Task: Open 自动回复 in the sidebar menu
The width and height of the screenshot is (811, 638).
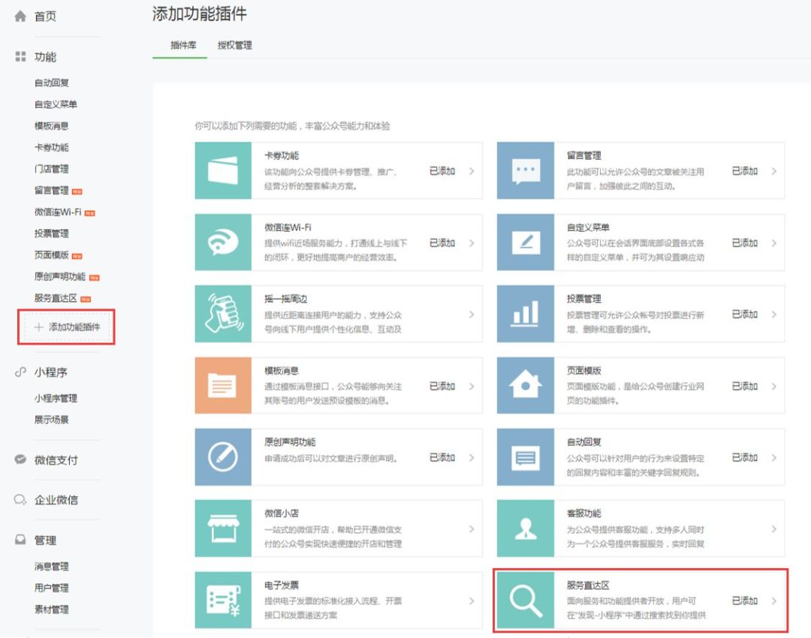Action: pos(52,83)
